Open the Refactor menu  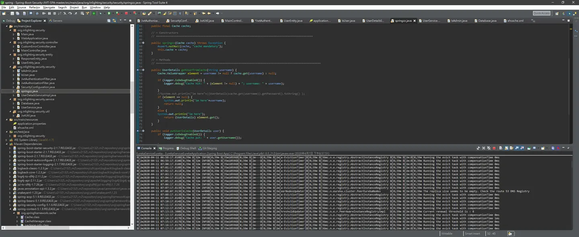35,7
